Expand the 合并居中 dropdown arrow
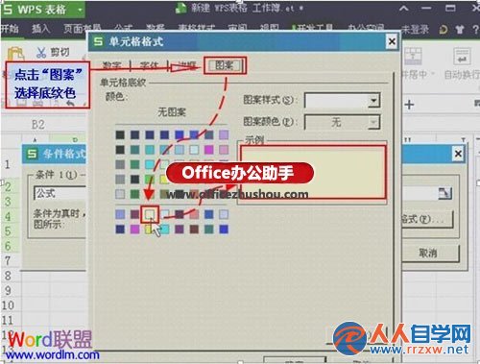Viewport: 480px width, 364px height. pos(433,74)
